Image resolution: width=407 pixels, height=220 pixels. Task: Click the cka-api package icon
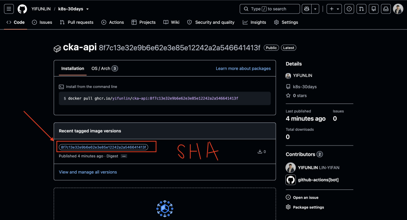click(x=57, y=48)
